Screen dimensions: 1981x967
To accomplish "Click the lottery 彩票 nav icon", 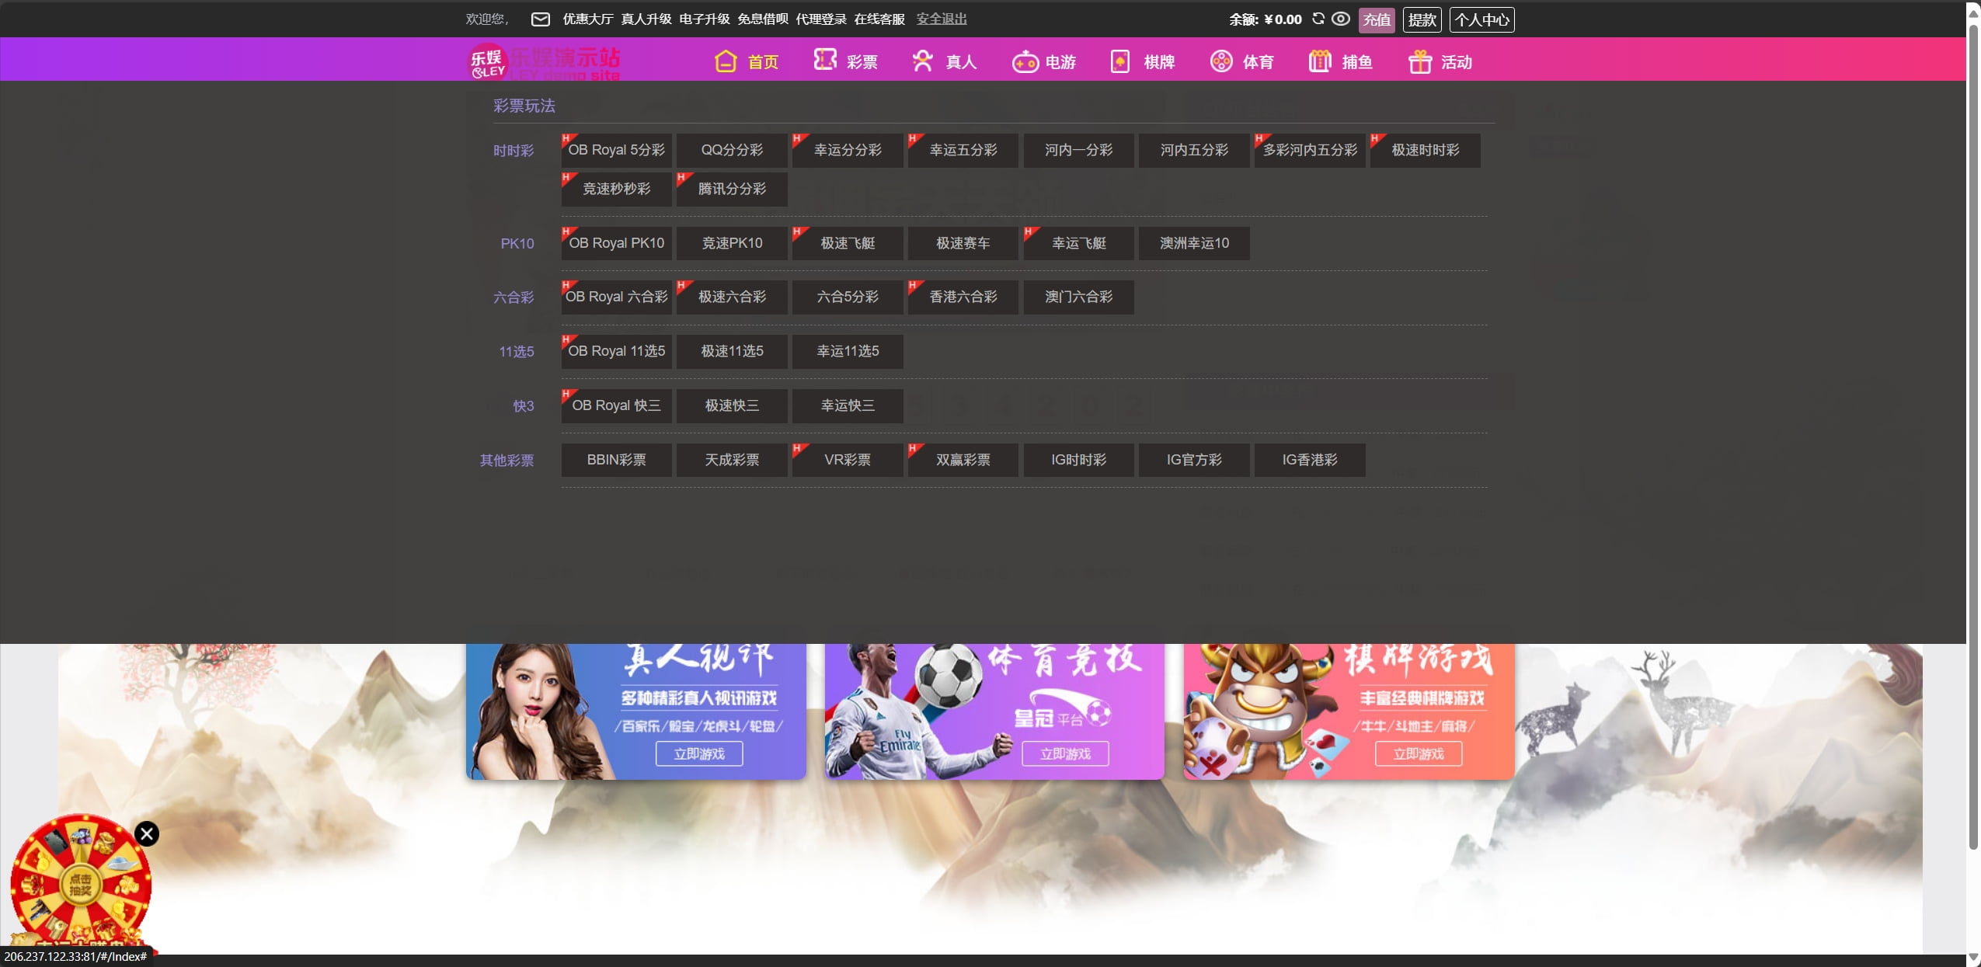I will [824, 60].
